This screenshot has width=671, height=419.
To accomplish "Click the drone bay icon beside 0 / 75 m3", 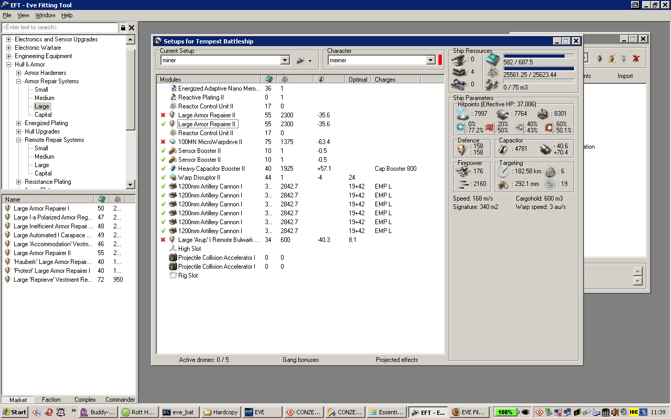I will (493, 84).
